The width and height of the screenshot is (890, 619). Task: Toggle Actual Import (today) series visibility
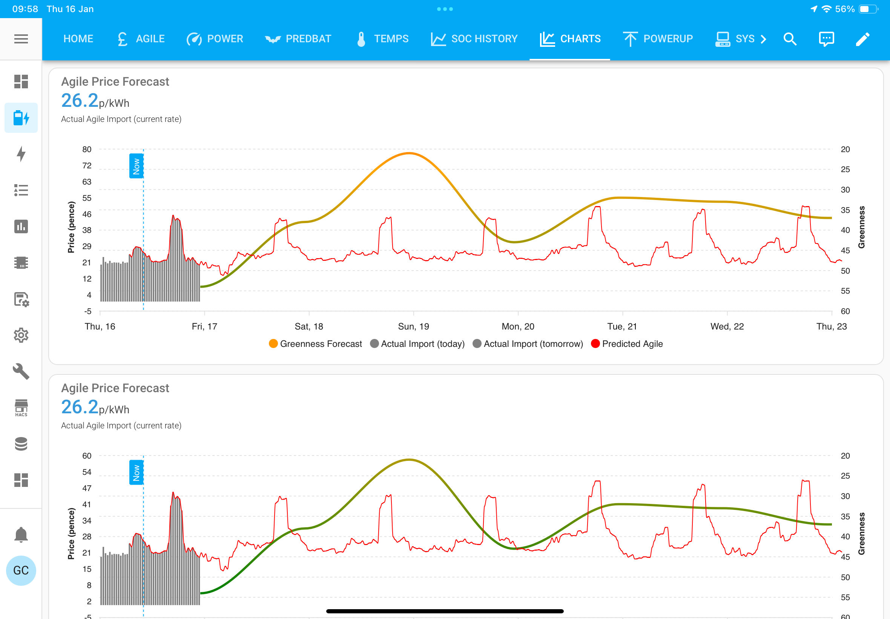(417, 343)
